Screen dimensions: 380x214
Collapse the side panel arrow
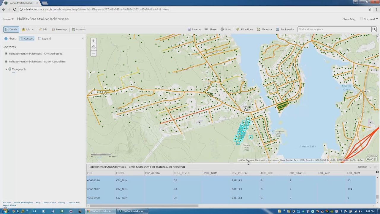[x=83, y=38]
